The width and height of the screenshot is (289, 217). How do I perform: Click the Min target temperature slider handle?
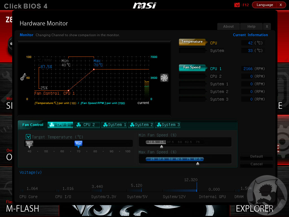coord(29,144)
